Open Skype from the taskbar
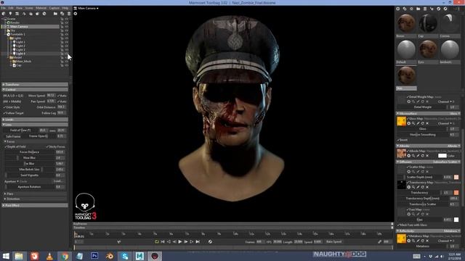 pos(124,256)
